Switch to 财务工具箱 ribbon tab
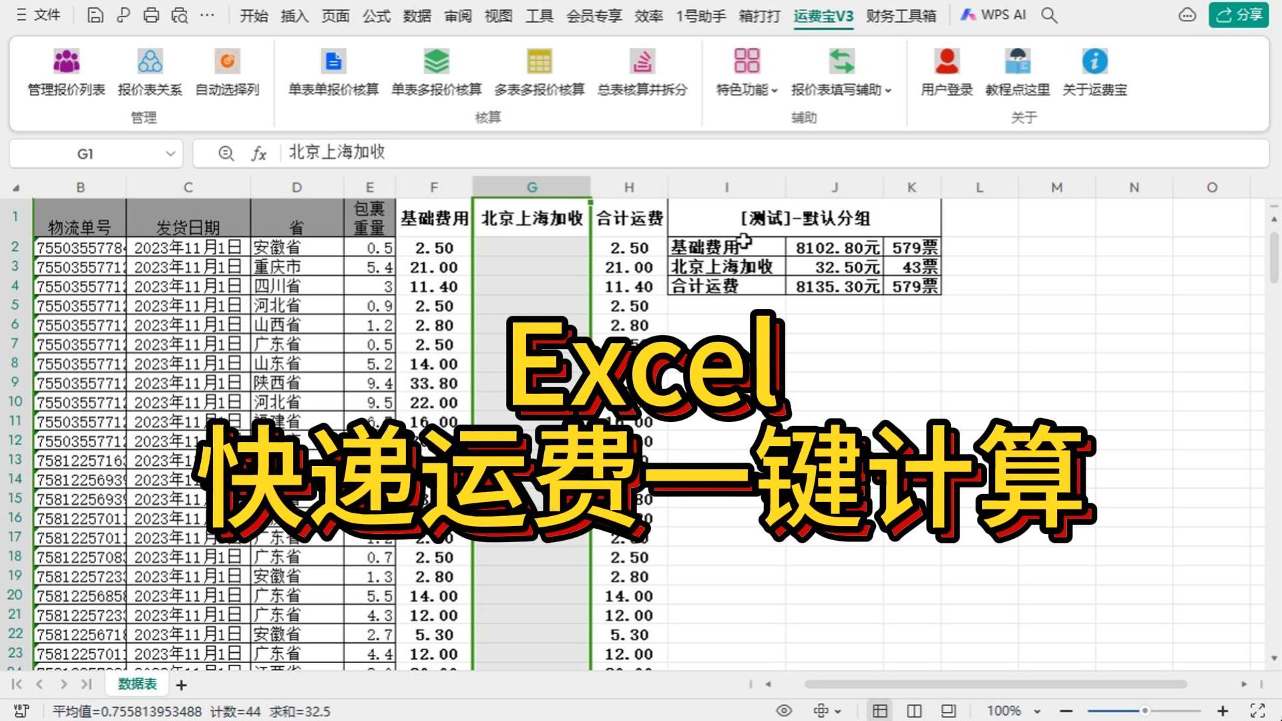This screenshot has height=721, width=1282. tap(901, 15)
